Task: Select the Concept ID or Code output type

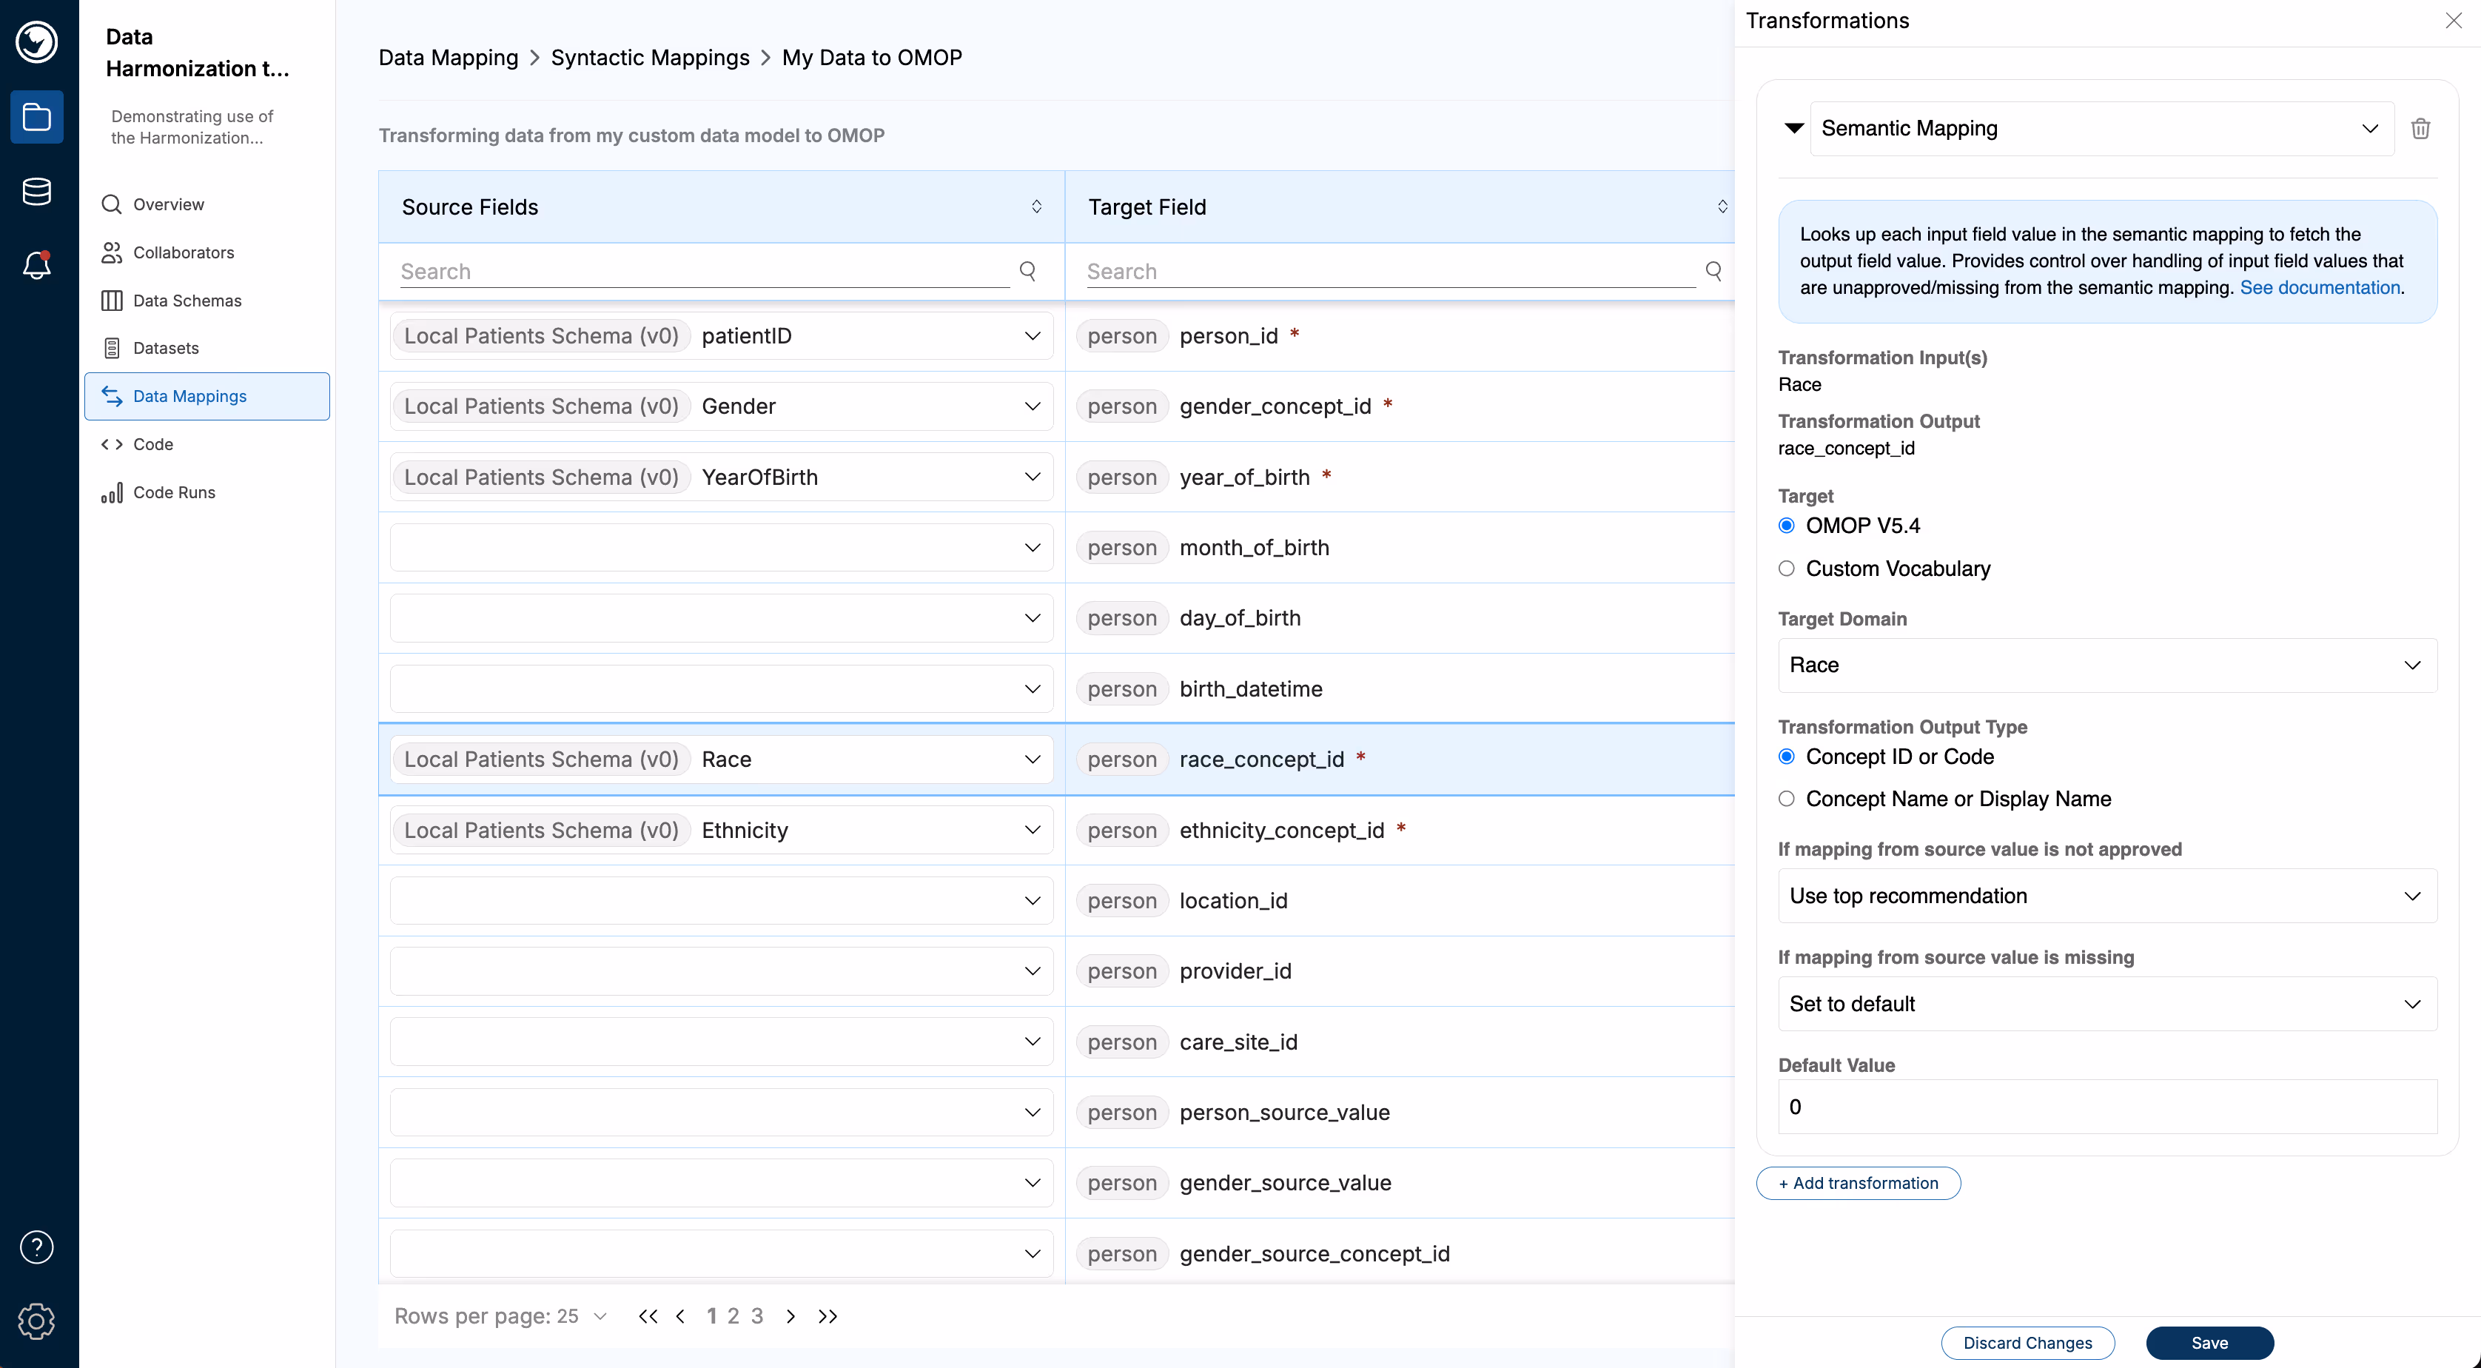Action: coord(1787,757)
